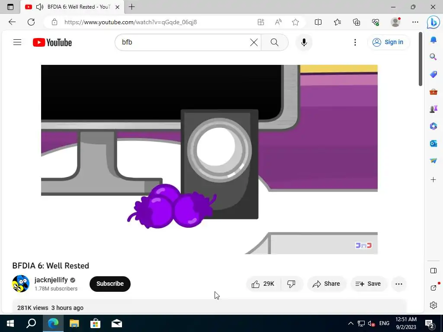Open the apps available icon in address bar

(261, 22)
